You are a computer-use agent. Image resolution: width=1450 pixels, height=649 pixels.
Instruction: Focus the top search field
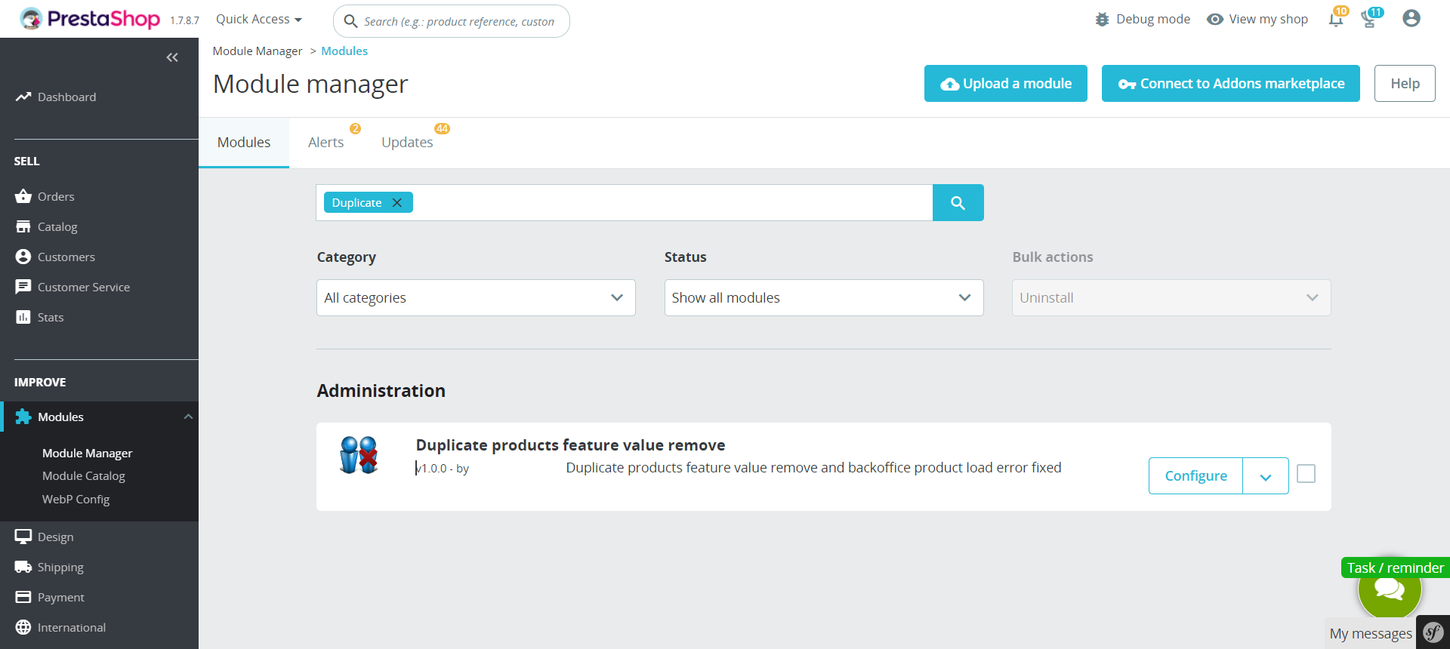tap(452, 21)
